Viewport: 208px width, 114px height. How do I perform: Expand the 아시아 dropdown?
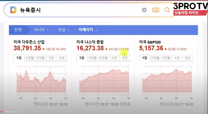(41, 30)
